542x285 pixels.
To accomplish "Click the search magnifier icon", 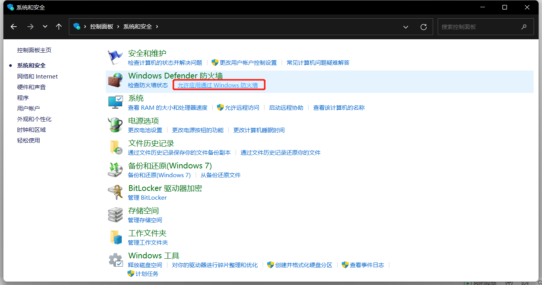I will 524,27.
